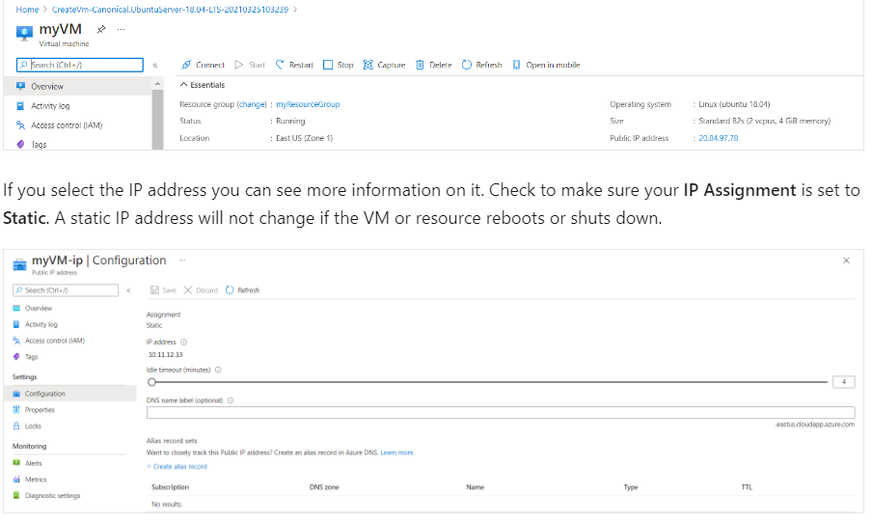The height and width of the screenshot is (524, 871).
Task: Click the Subscription column header
Action: (170, 487)
